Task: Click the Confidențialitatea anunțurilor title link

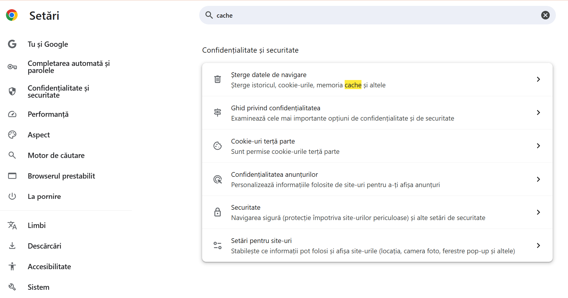Action: click(274, 174)
